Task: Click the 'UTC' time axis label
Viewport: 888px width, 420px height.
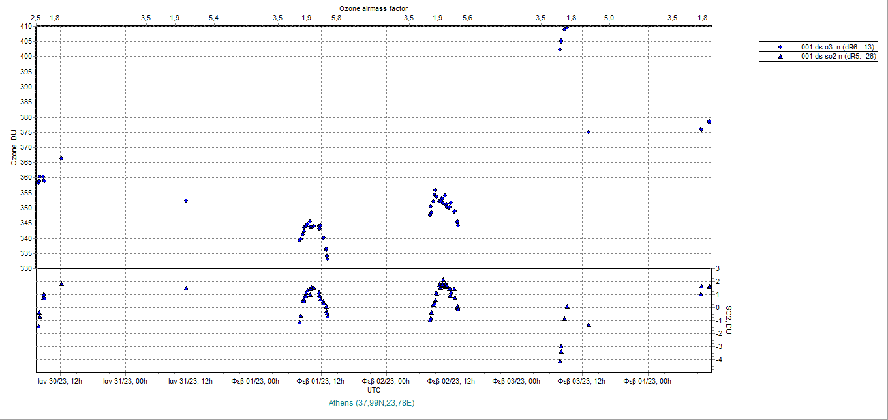Action: point(374,390)
